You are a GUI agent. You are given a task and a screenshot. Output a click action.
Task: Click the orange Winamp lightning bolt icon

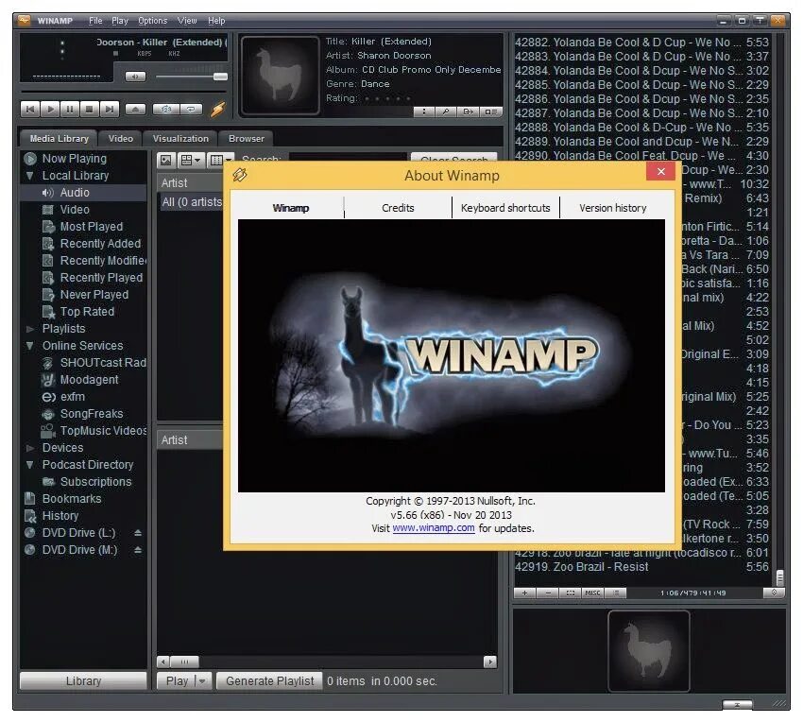click(218, 109)
